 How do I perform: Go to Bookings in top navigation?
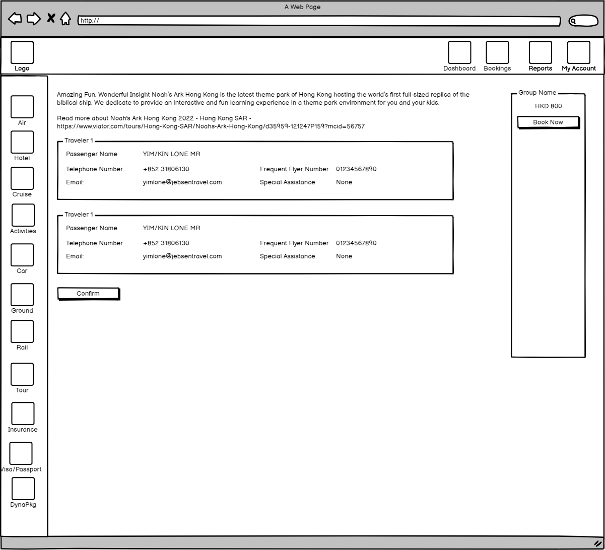(x=497, y=53)
